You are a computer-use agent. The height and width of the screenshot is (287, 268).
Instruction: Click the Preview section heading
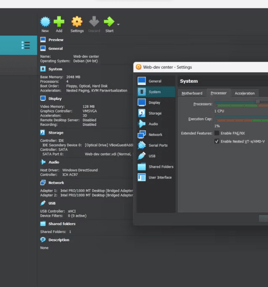click(56, 40)
